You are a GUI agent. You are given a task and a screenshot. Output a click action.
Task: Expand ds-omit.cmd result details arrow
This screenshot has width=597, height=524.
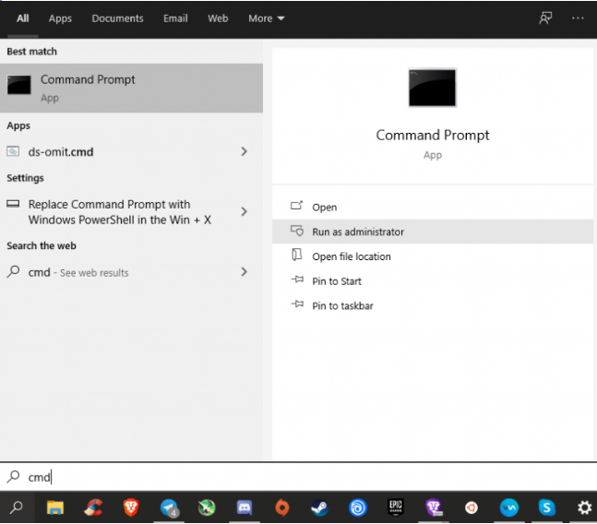[x=244, y=151]
